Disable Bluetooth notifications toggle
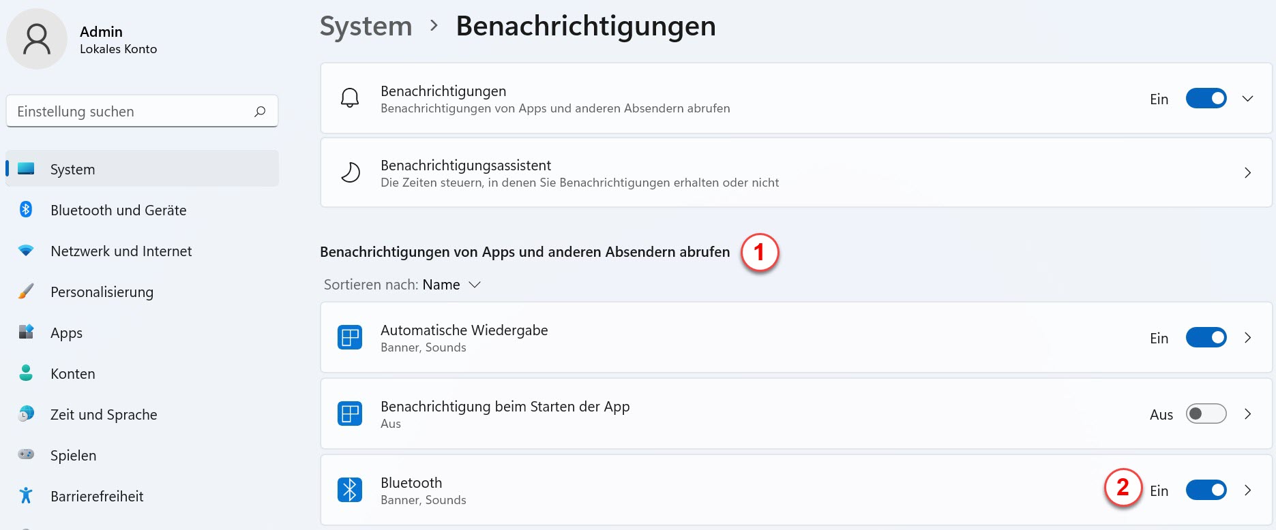The image size is (1276, 530). [1206, 490]
